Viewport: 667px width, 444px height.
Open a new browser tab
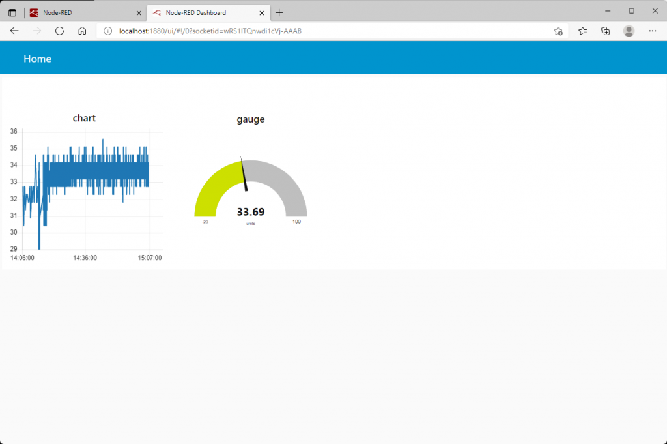click(x=279, y=13)
